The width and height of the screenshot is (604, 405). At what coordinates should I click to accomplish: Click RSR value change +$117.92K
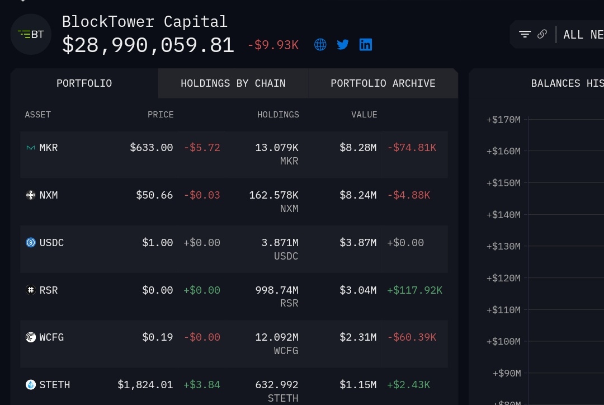click(x=415, y=290)
